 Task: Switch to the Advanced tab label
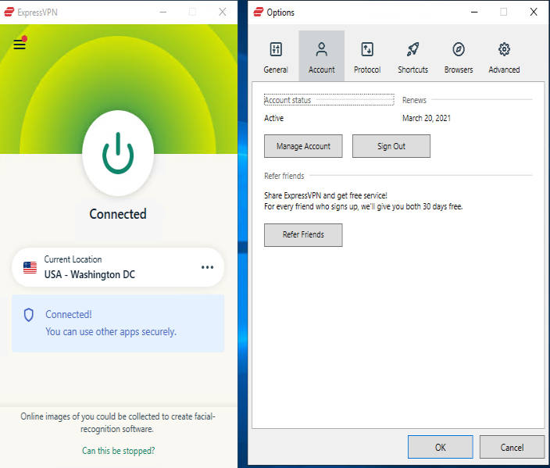[x=504, y=70]
